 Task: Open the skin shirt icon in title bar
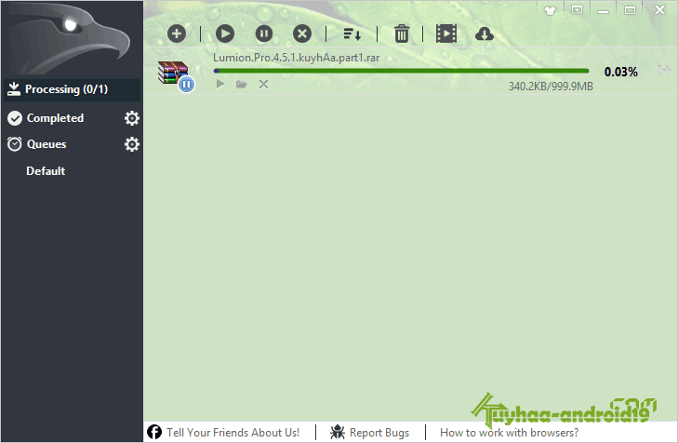550,10
